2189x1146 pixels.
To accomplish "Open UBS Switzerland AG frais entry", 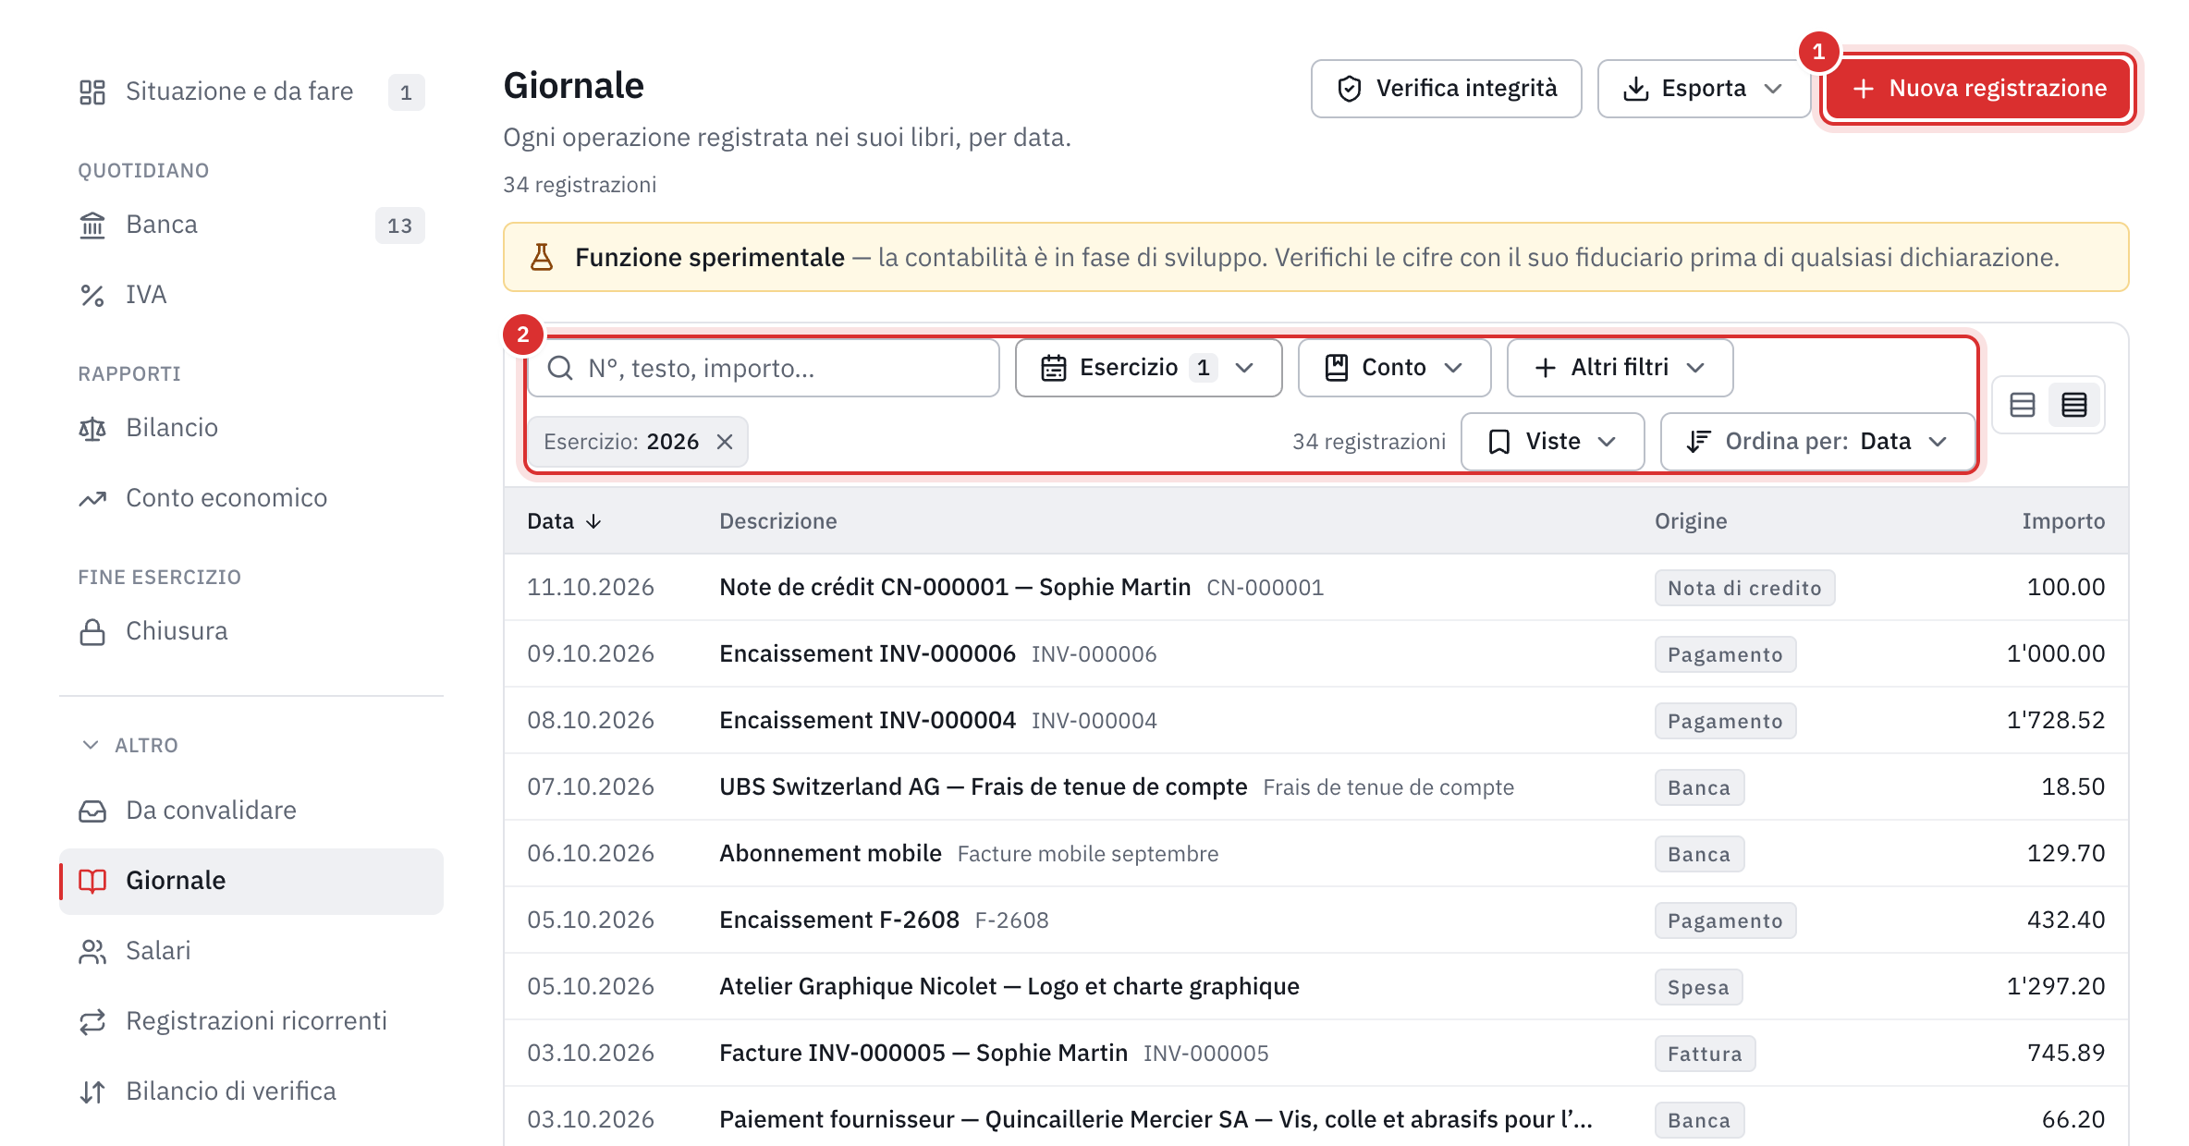I will click(x=1315, y=787).
